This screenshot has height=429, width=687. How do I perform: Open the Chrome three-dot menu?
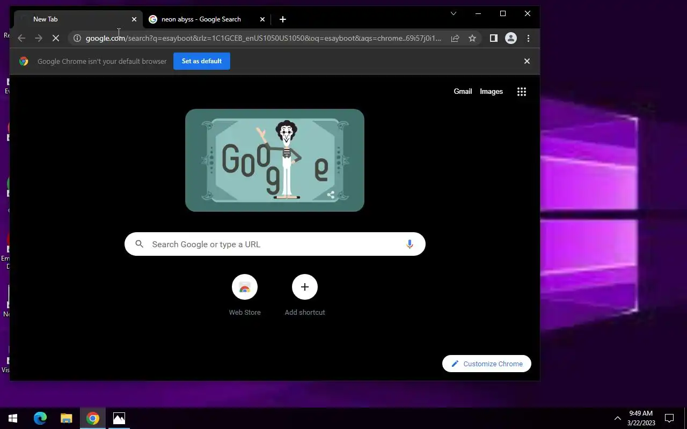[x=528, y=38]
